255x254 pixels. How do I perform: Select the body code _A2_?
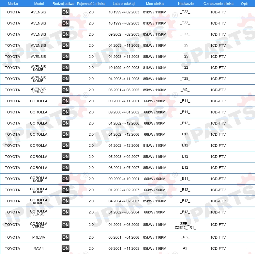[185, 248]
